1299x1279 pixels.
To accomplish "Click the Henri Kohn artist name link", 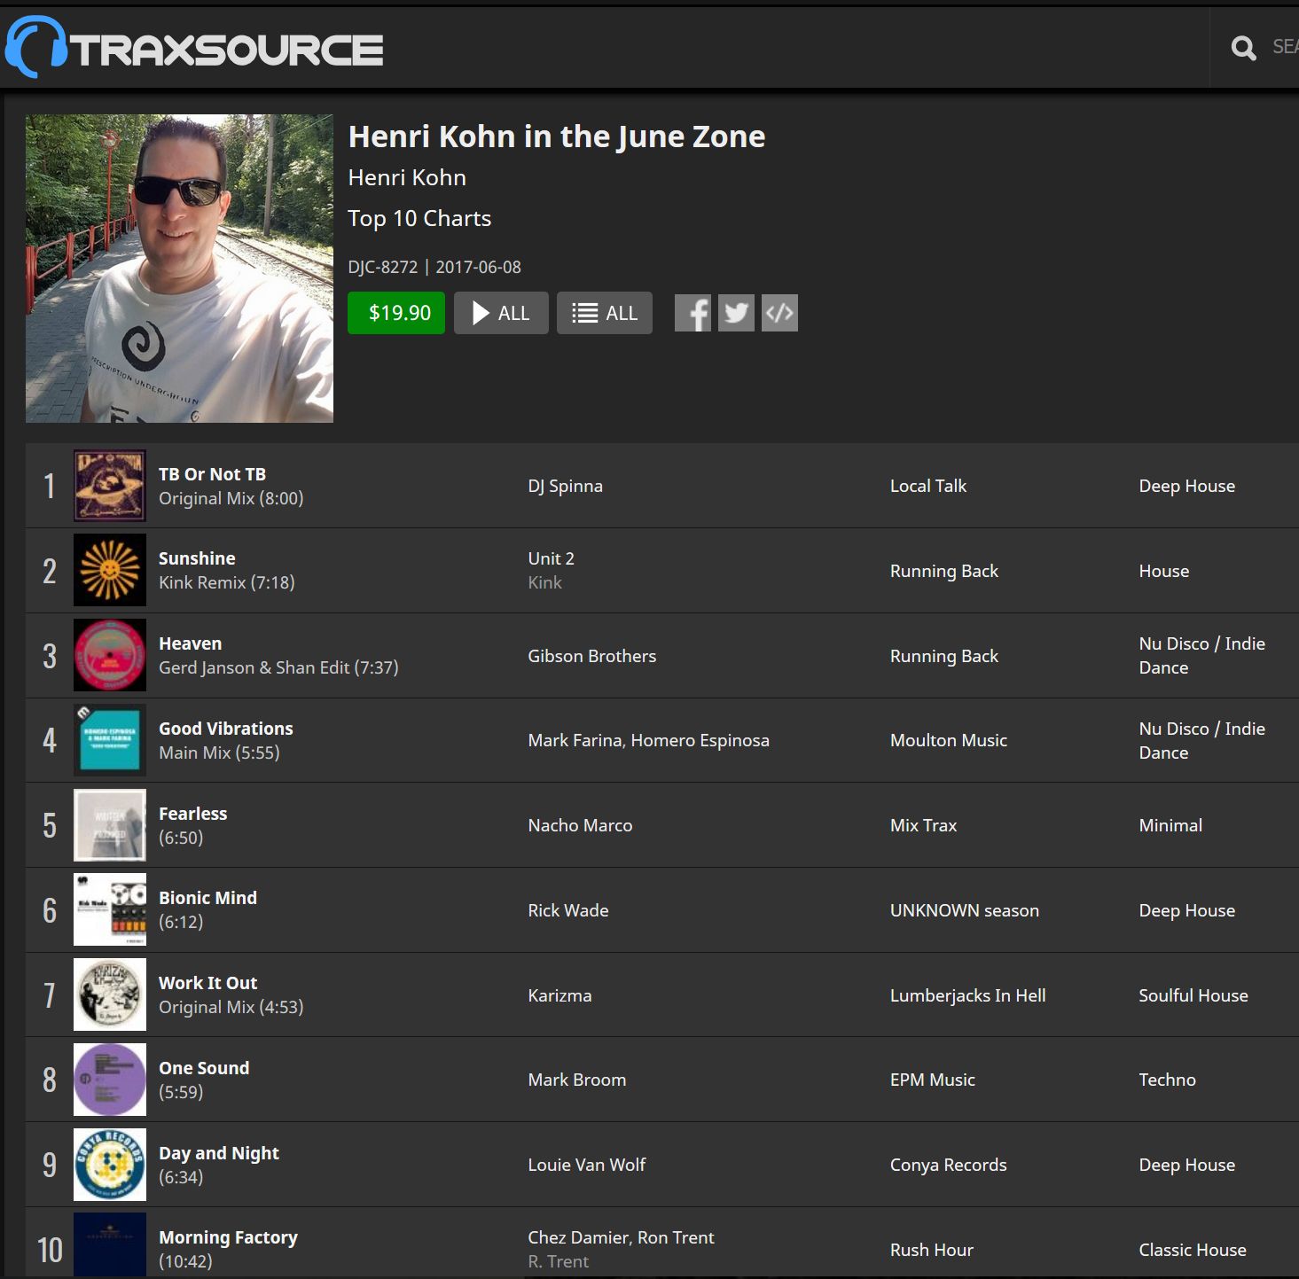I will (407, 177).
